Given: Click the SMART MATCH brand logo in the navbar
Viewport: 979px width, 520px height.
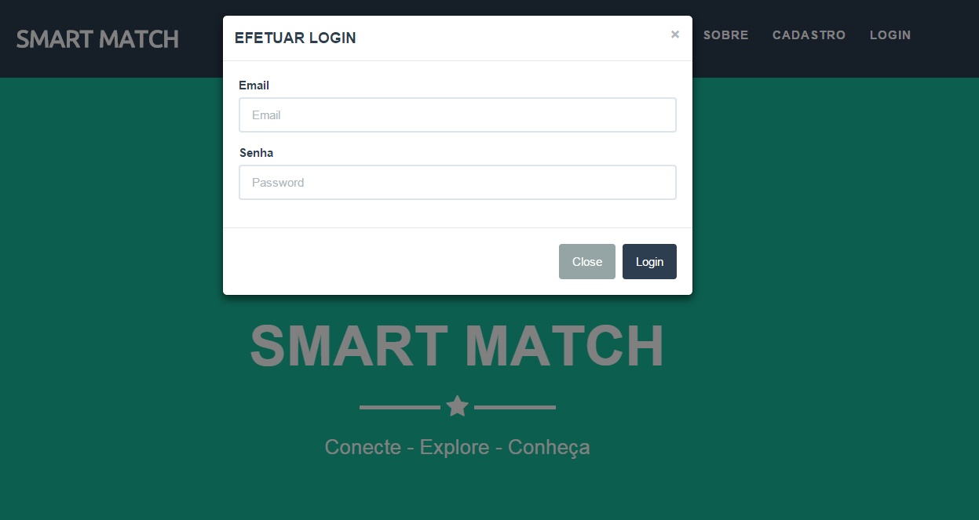Looking at the screenshot, I should coord(97,39).
